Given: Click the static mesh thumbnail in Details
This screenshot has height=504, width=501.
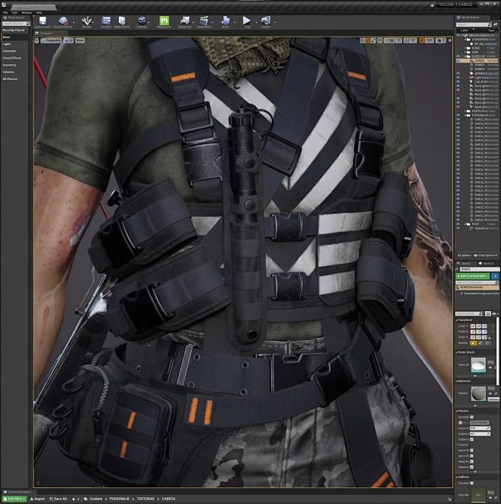Looking at the screenshot, I should [478, 364].
